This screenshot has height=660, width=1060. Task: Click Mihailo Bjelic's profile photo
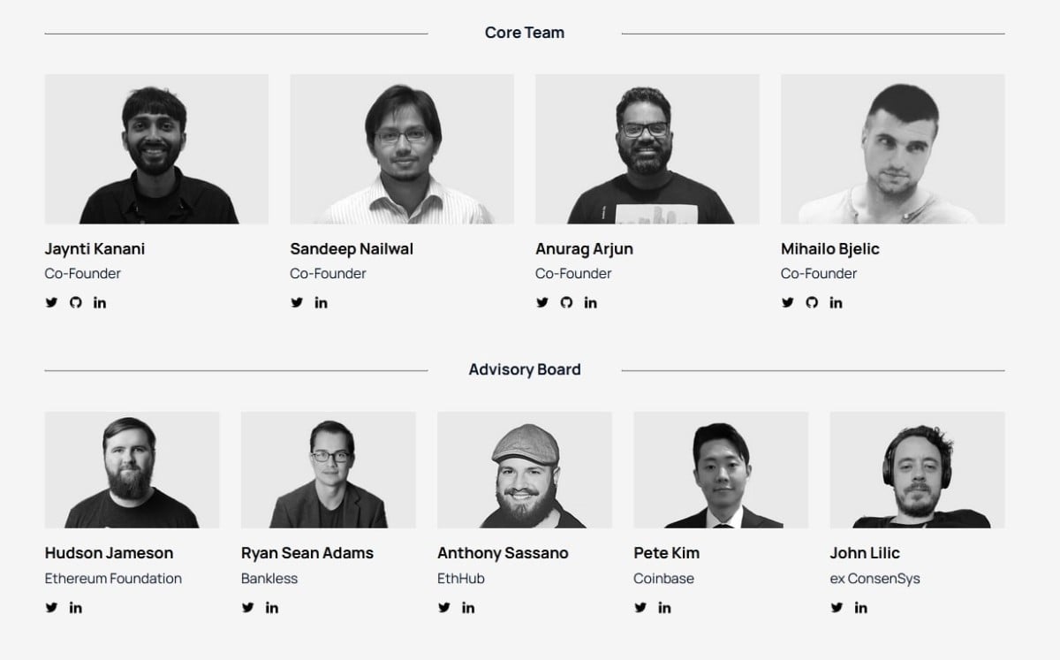(892, 148)
